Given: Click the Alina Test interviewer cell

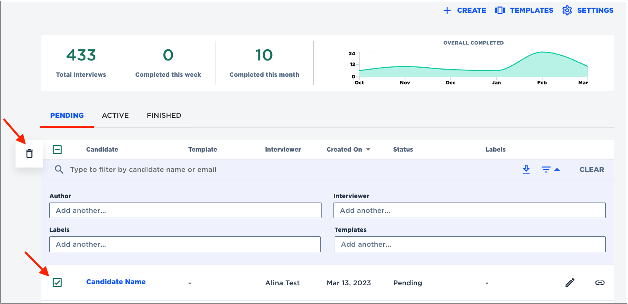Looking at the screenshot, I should [x=282, y=283].
